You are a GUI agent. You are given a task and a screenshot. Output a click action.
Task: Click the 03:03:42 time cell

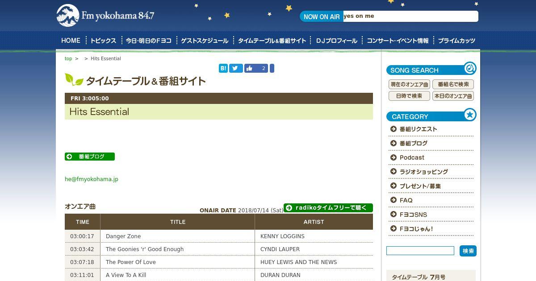[82, 249]
